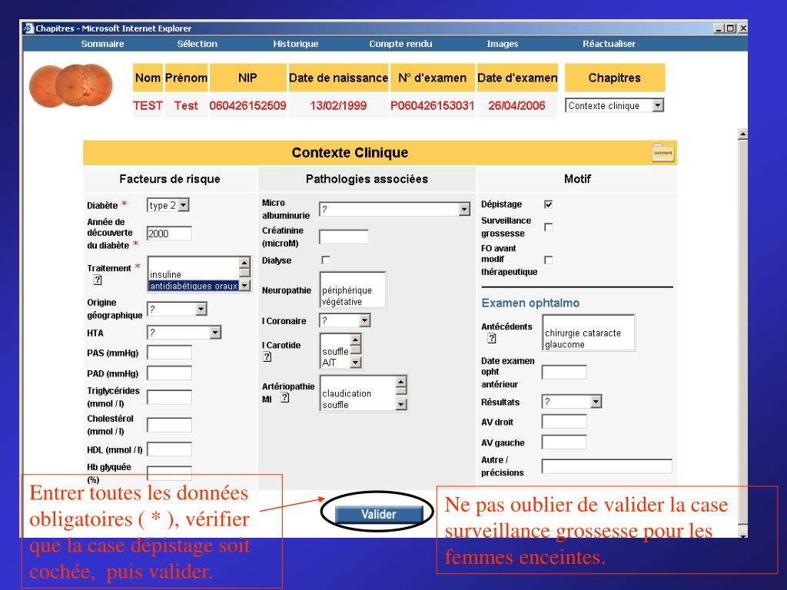Screen dimensions: 787x590
Task: Select chirurgie cataracte in the Antécédents list
Action: click(x=588, y=333)
